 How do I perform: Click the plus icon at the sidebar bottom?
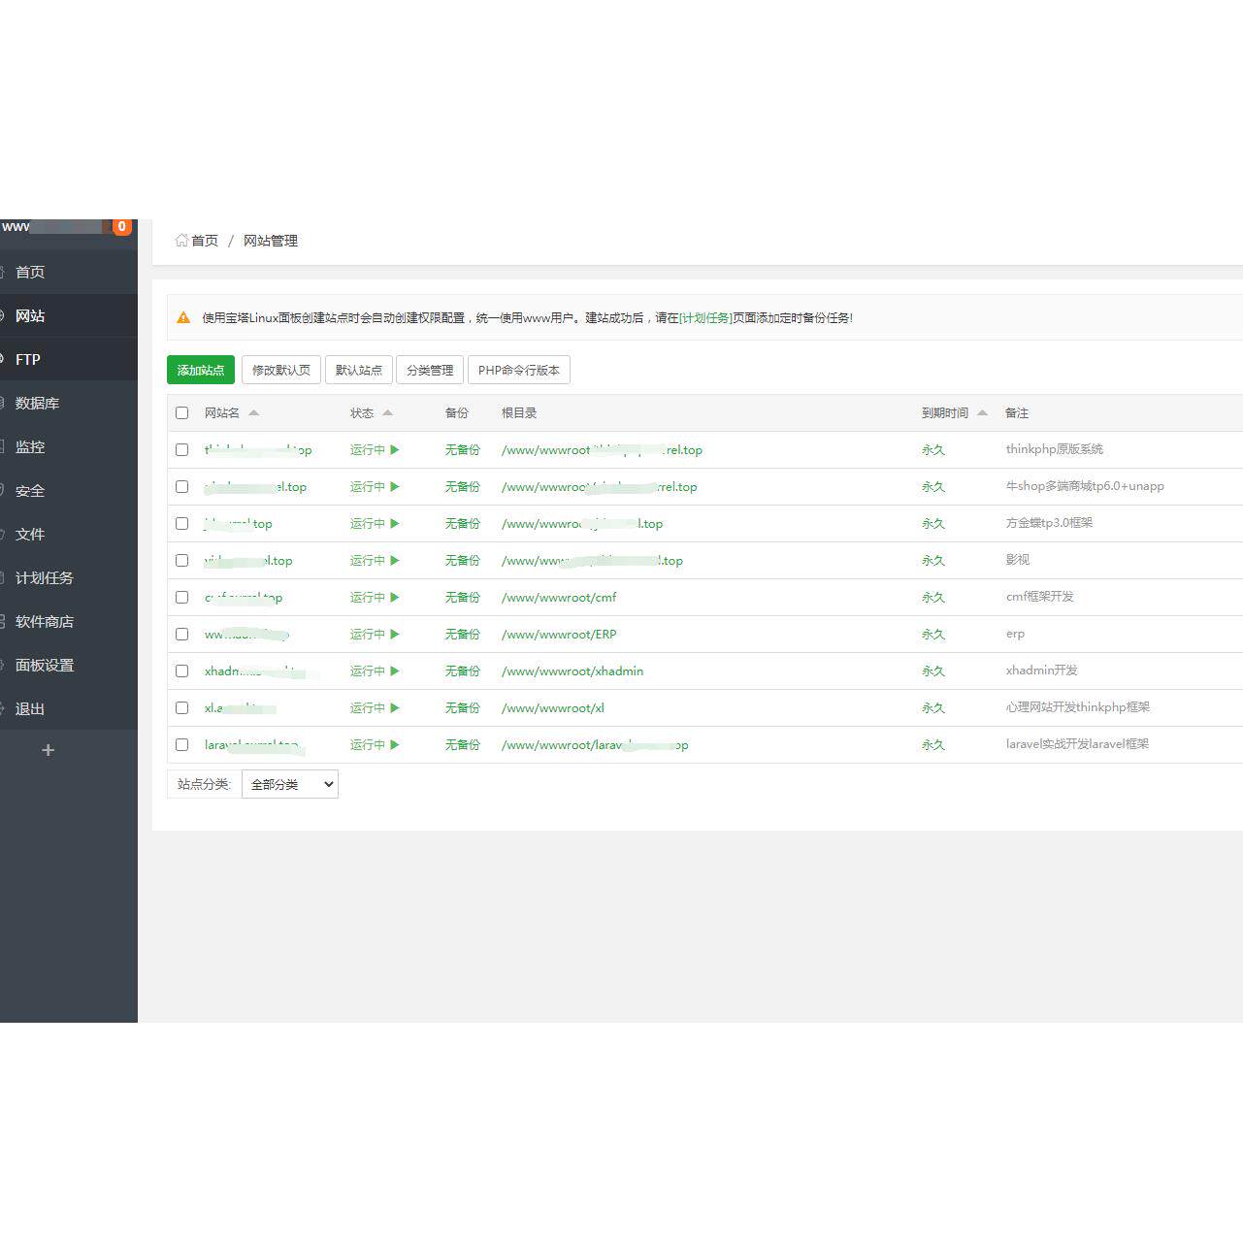(x=48, y=750)
